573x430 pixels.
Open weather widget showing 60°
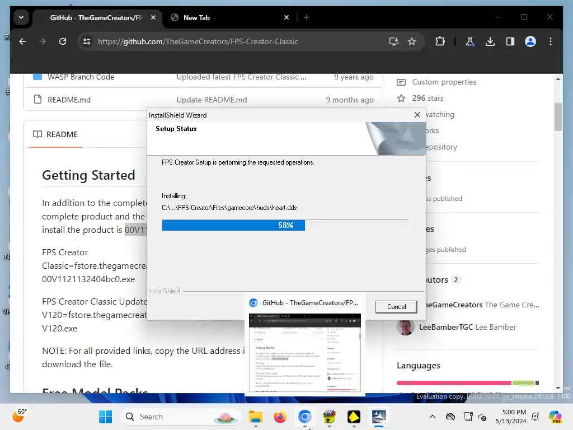(19, 416)
